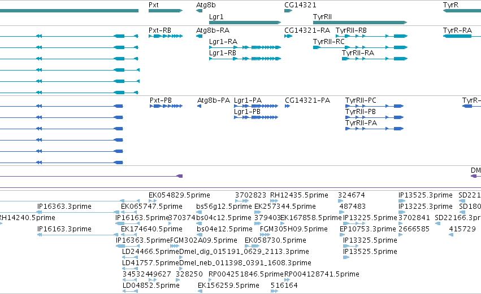Select EST label EK167858.5prime
Image resolution: width=481 pixels, height=294 pixels.
click(x=311, y=218)
